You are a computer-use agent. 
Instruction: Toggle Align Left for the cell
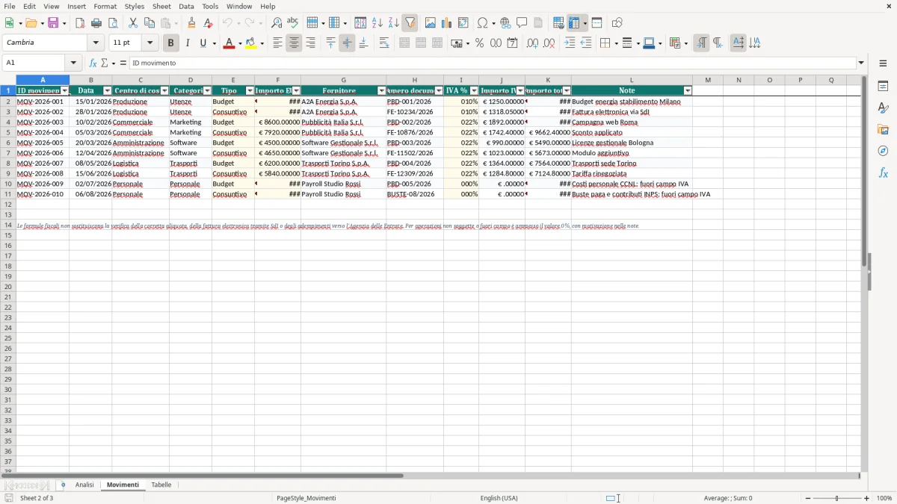click(277, 43)
